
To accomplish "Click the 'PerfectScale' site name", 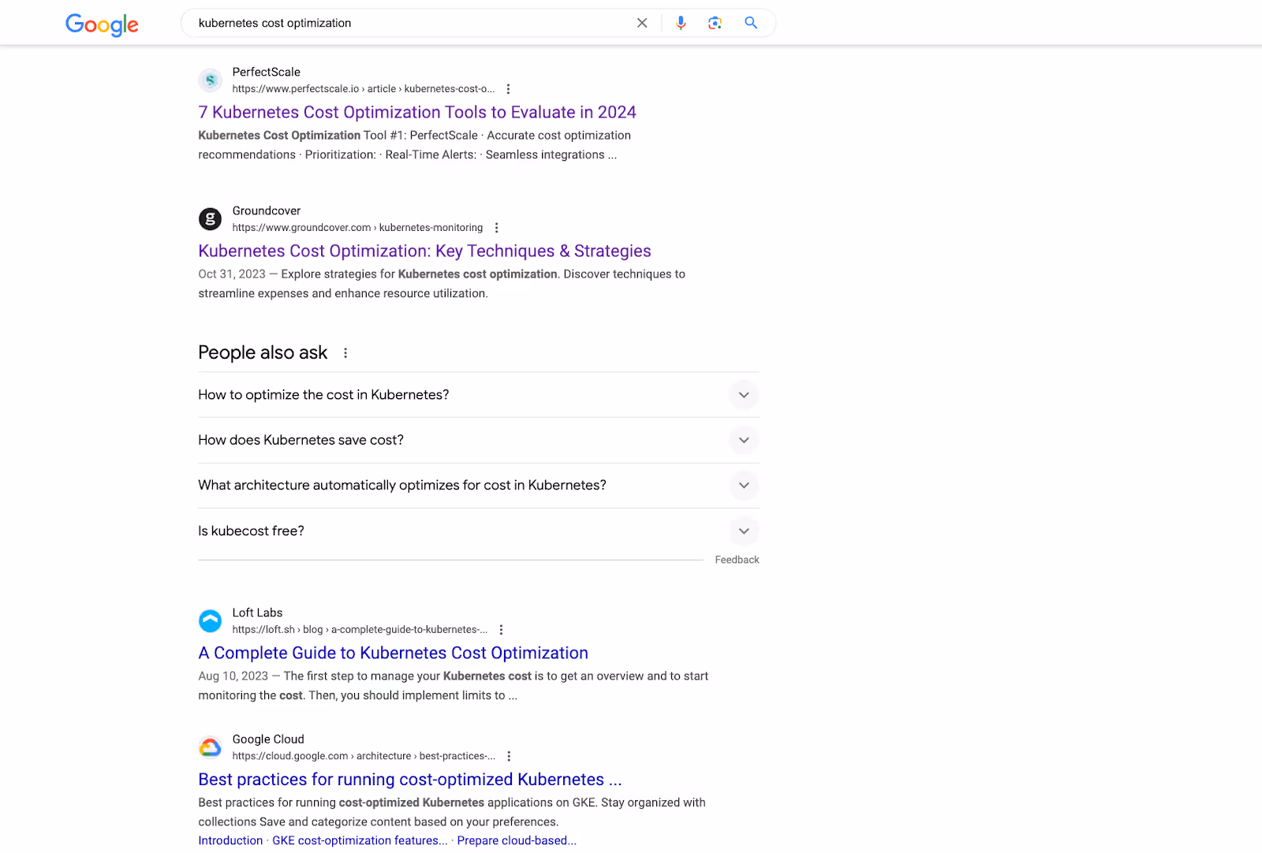I will [x=266, y=72].
